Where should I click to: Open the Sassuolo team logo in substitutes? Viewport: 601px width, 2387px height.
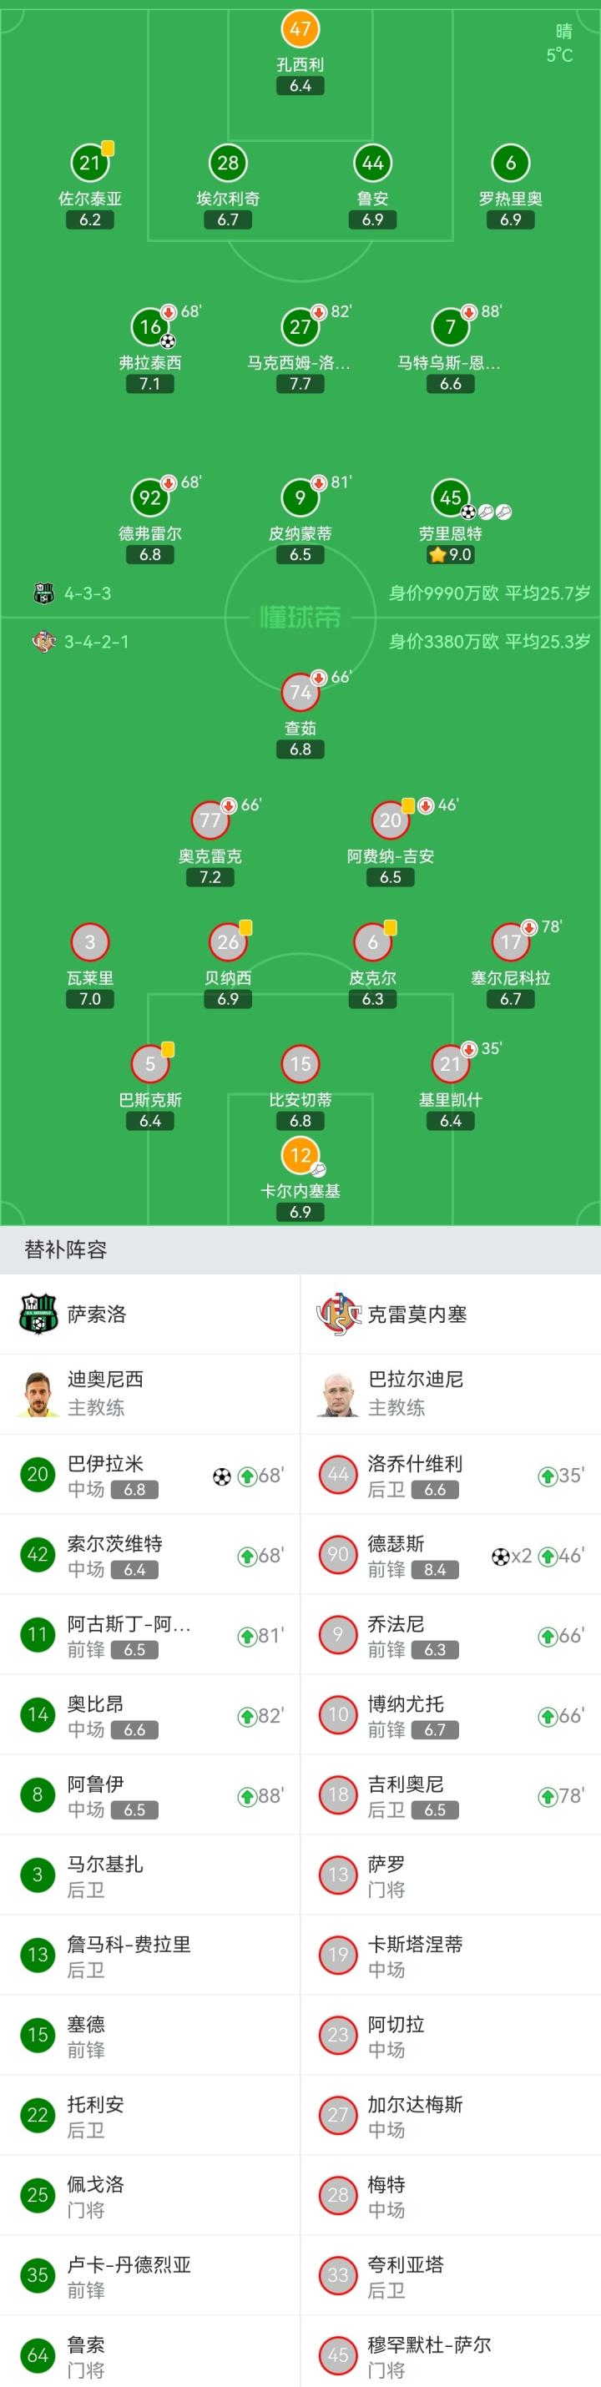(38, 1314)
